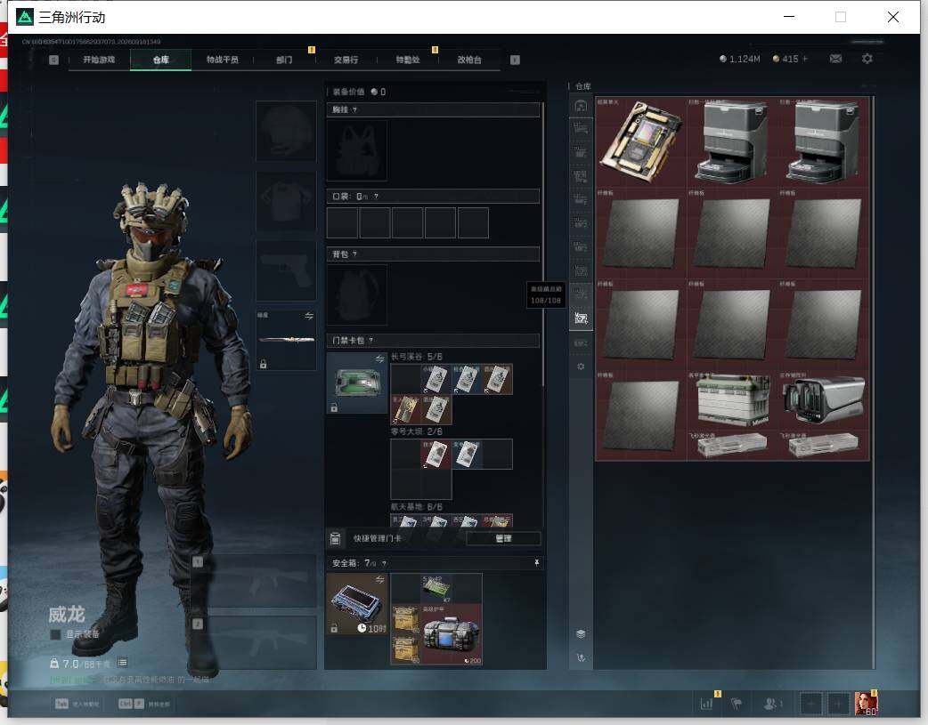Click the help question mark beside 口袋
This screenshot has width=928, height=725.
point(376,197)
